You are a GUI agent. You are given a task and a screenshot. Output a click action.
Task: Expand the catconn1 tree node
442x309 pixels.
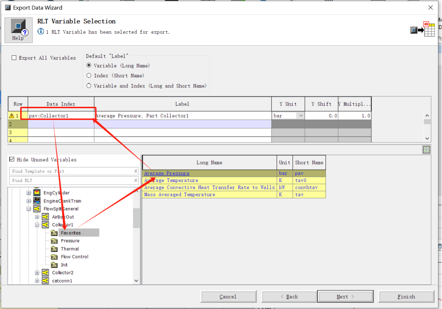pos(37,281)
